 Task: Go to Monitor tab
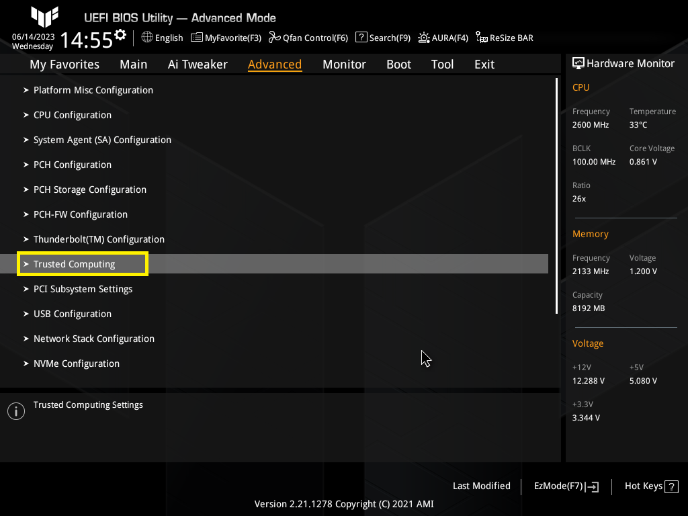[344, 64]
